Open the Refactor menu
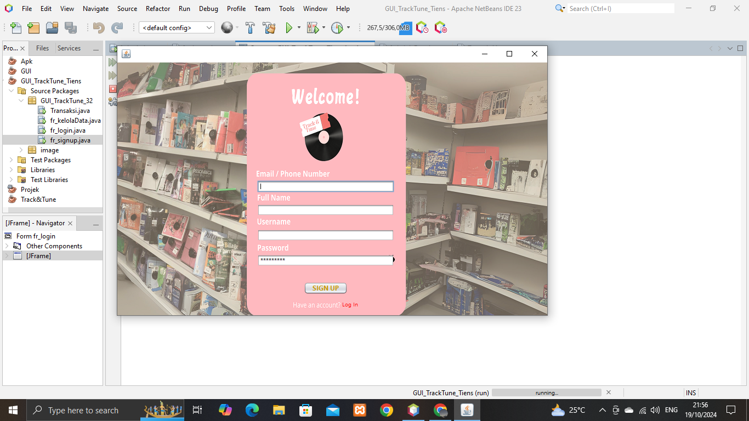This screenshot has height=421, width=749. pyautogui.click(x=158, y=9)
